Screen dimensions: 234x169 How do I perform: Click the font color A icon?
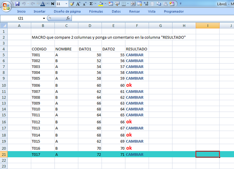pos(42,3)
